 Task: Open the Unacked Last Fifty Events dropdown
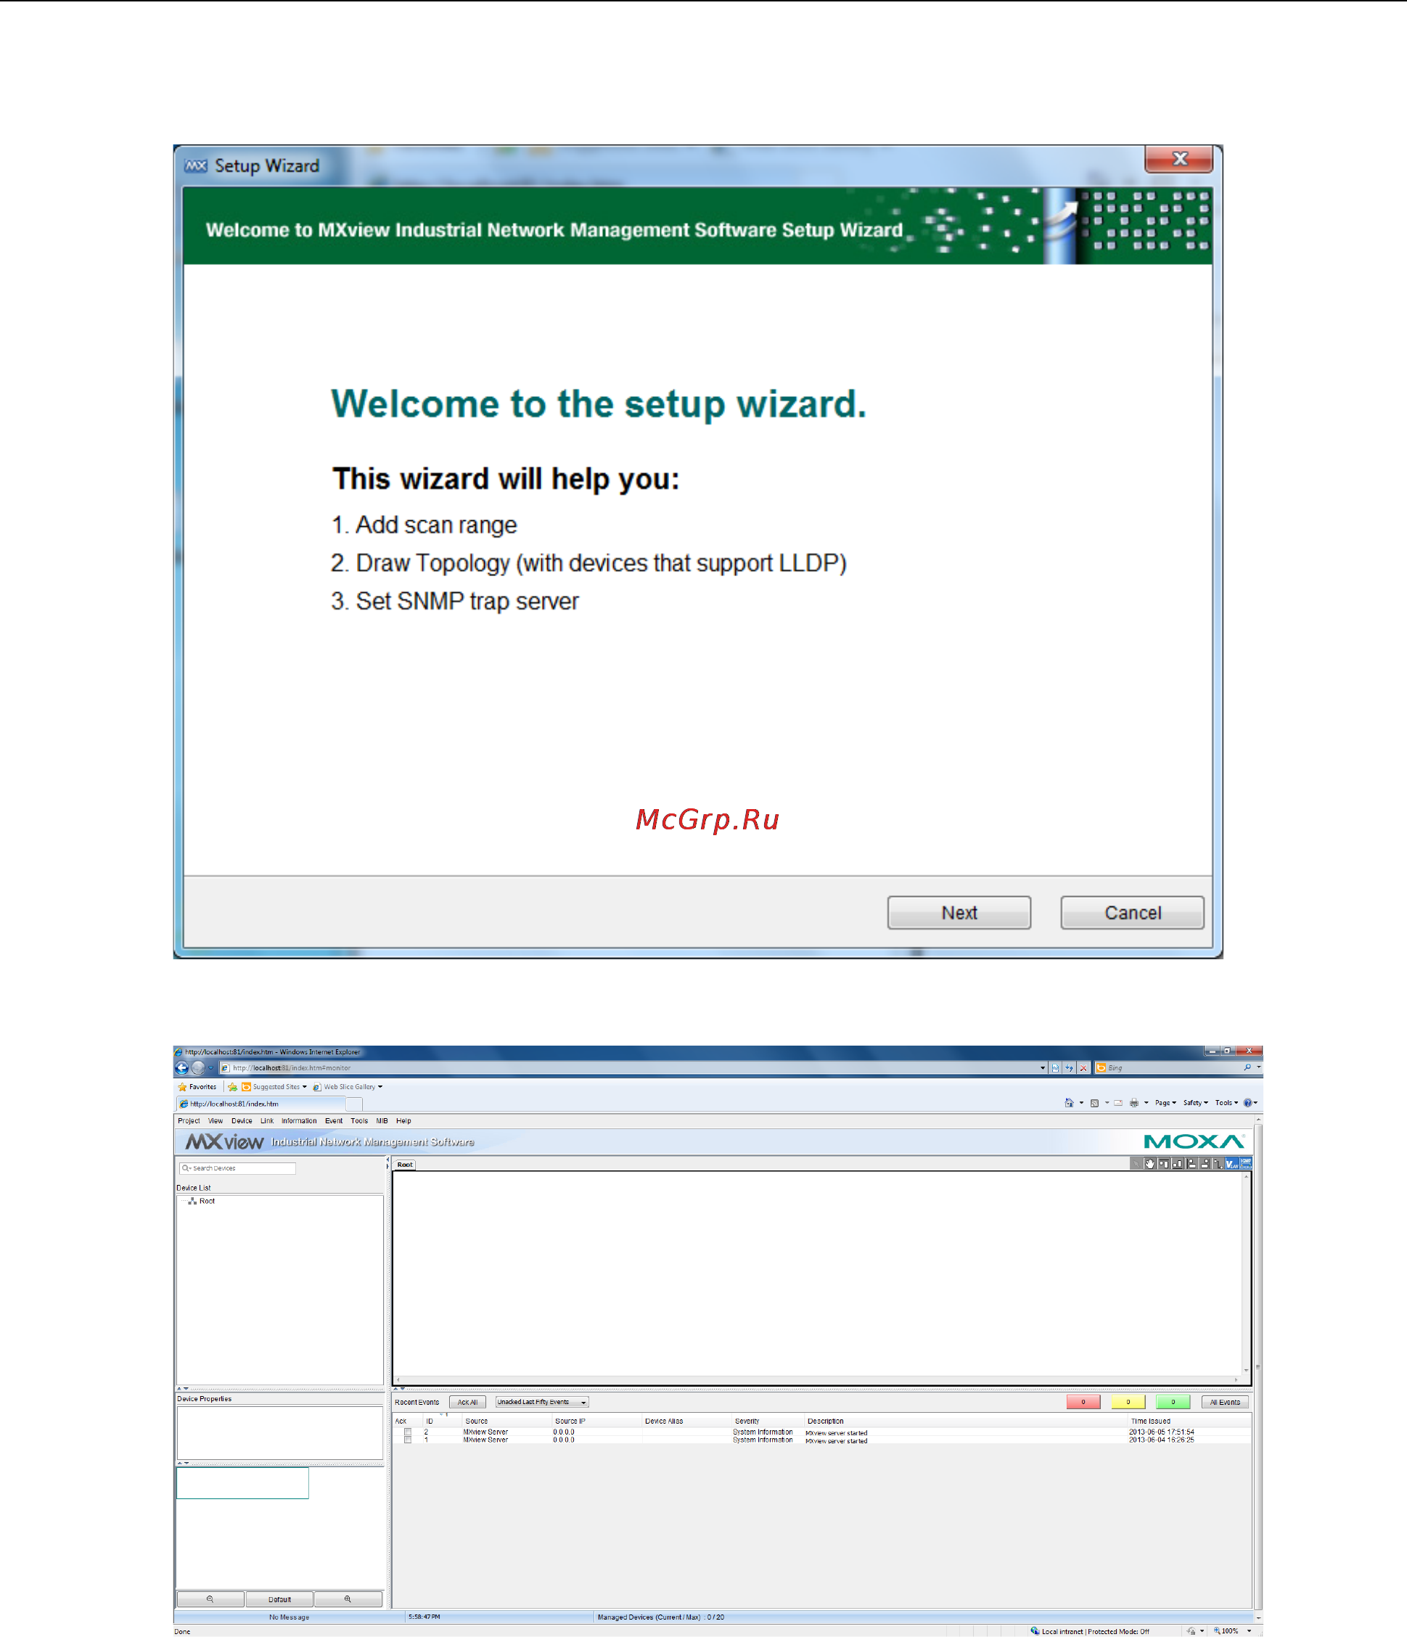[542, 1403]
